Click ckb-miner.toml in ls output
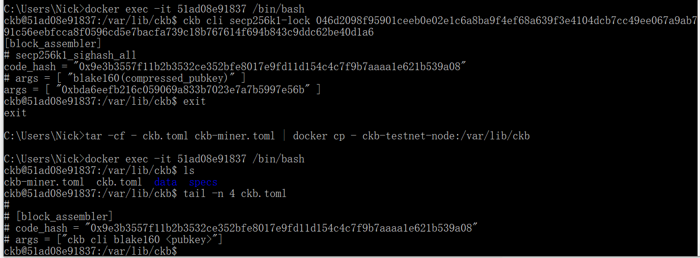Image resolution: width=700 pixels, height=258 pixels. pyautogui.click(x=44, y=182)
